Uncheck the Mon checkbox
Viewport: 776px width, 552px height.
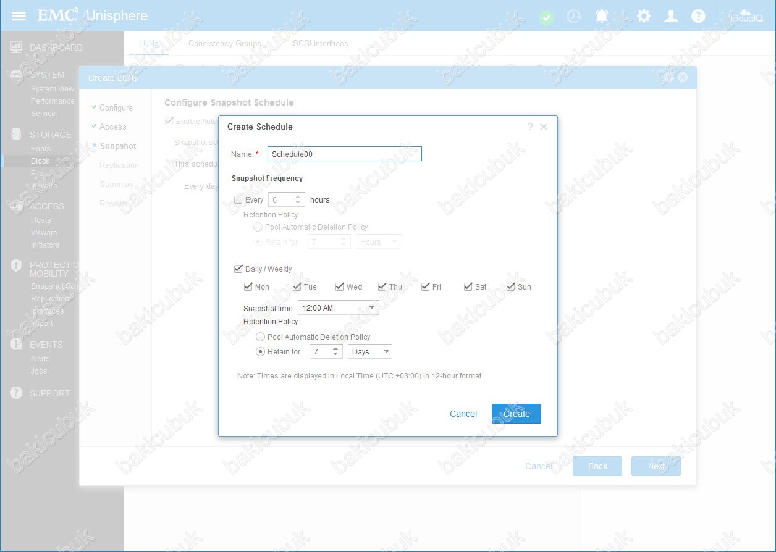248,286
